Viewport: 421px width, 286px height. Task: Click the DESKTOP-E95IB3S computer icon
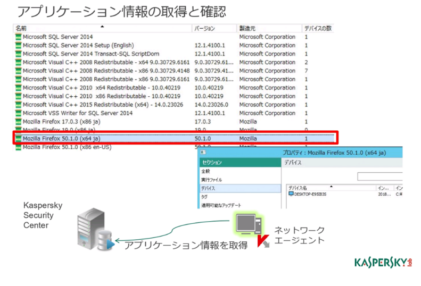(x=291, y=194)
